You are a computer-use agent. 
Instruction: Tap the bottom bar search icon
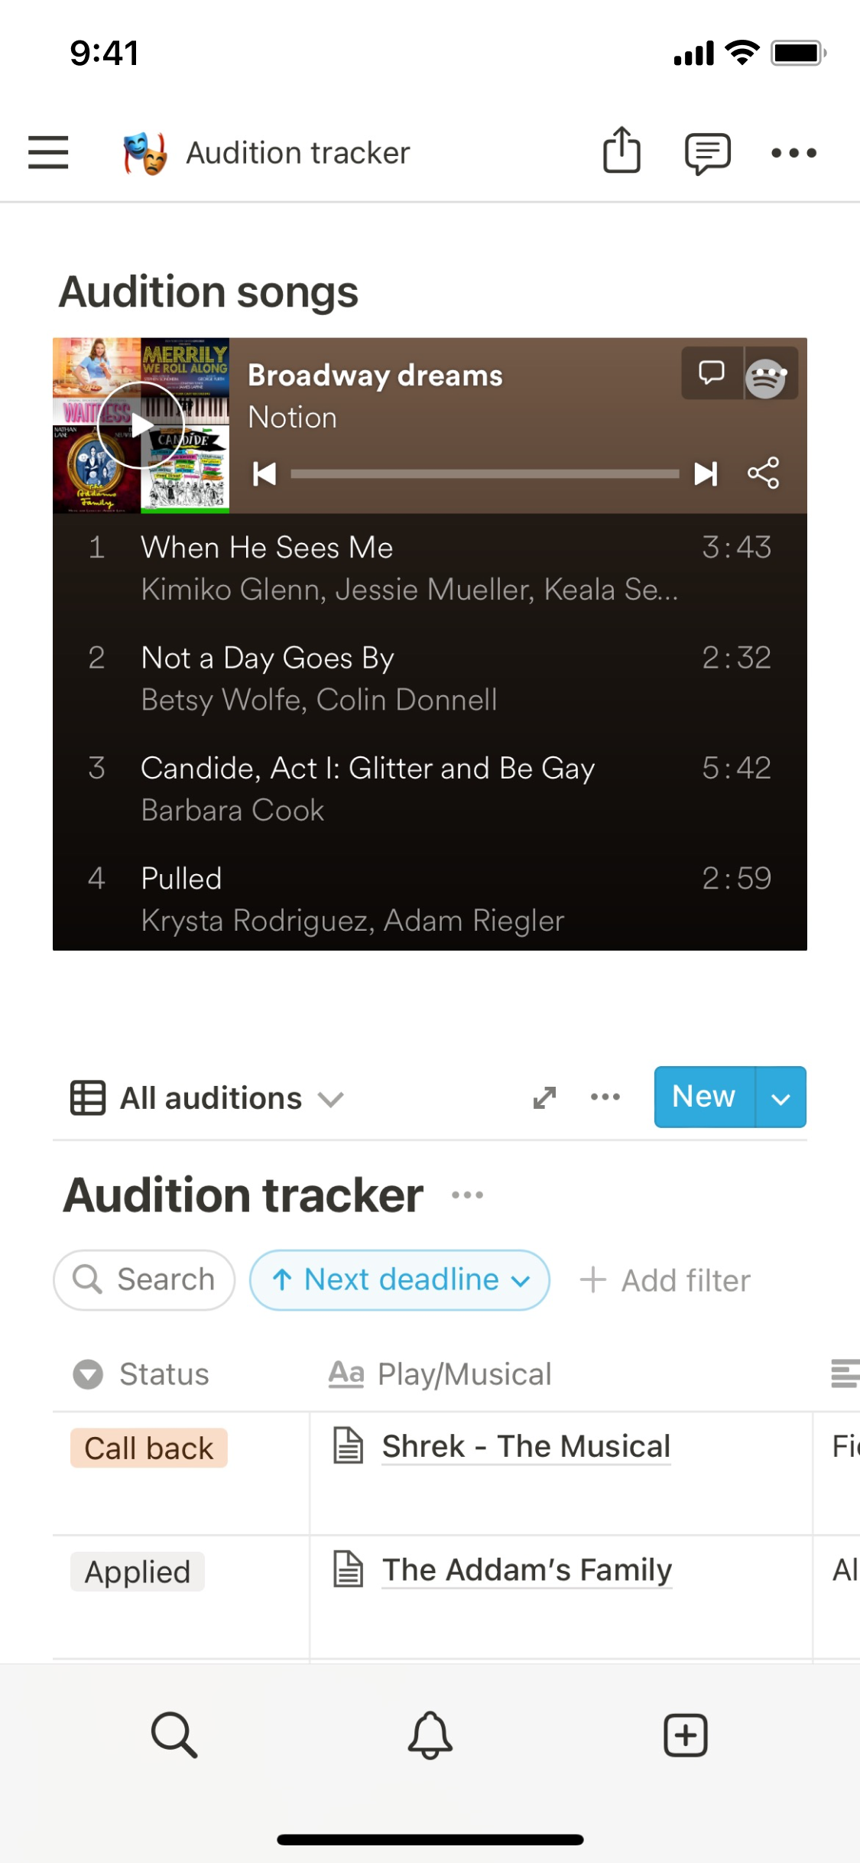(x=174, y=1735)
